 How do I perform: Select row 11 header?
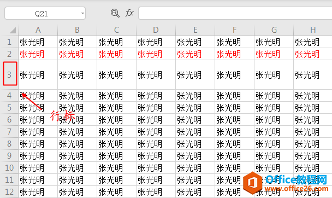[x=9, y=180]
